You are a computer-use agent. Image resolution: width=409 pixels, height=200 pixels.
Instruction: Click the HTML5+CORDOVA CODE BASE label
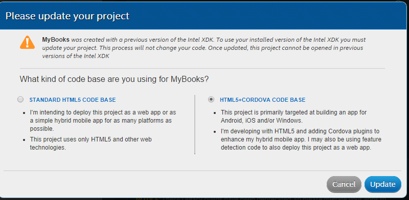pyautogui.click(x=263, y=100)
